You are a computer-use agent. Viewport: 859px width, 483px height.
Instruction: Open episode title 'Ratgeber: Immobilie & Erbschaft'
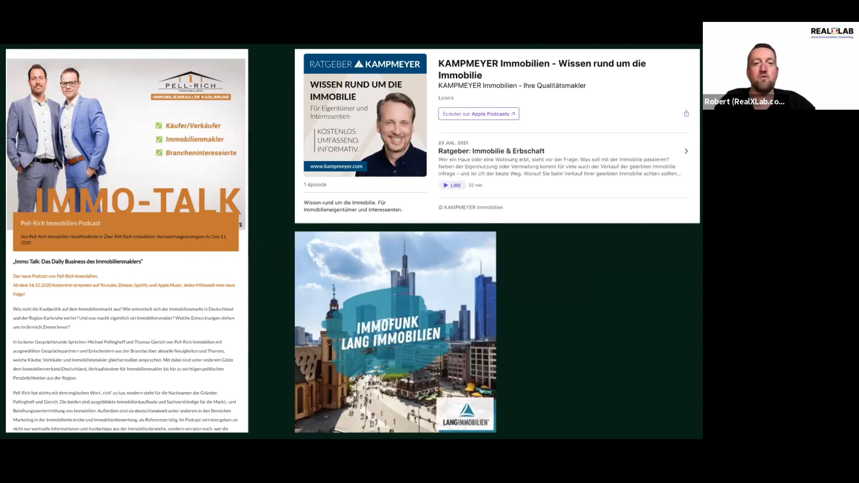coord(491,151)
